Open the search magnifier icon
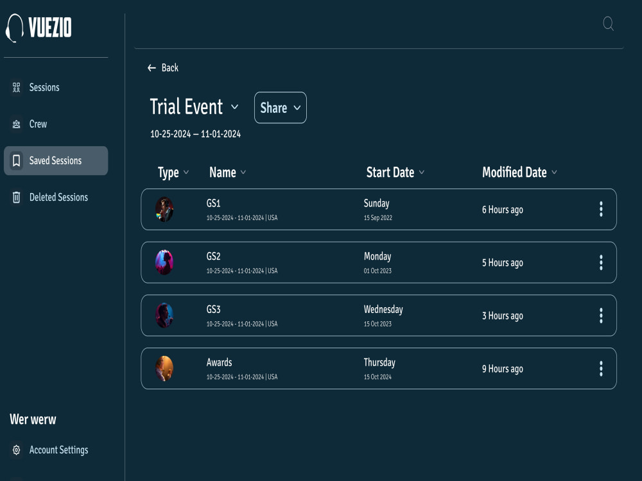642x481 pixels. 609,24
